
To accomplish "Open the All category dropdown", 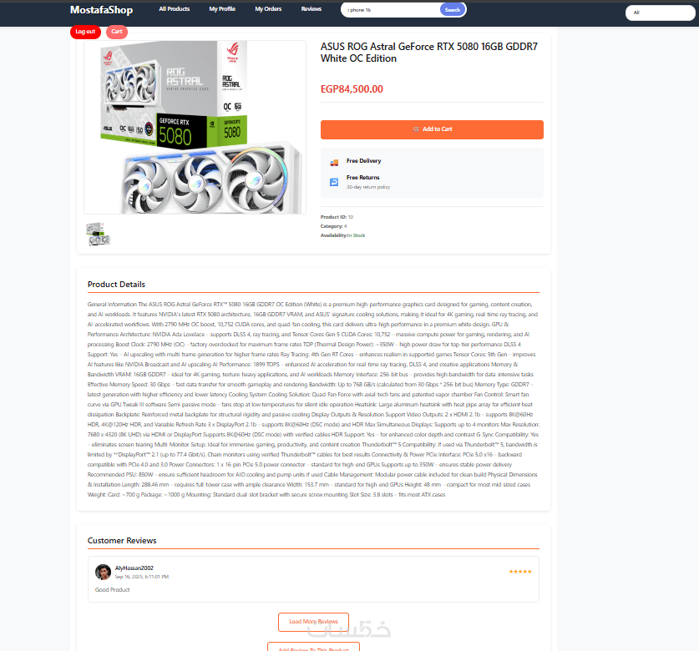I will (x=661, y=13).
